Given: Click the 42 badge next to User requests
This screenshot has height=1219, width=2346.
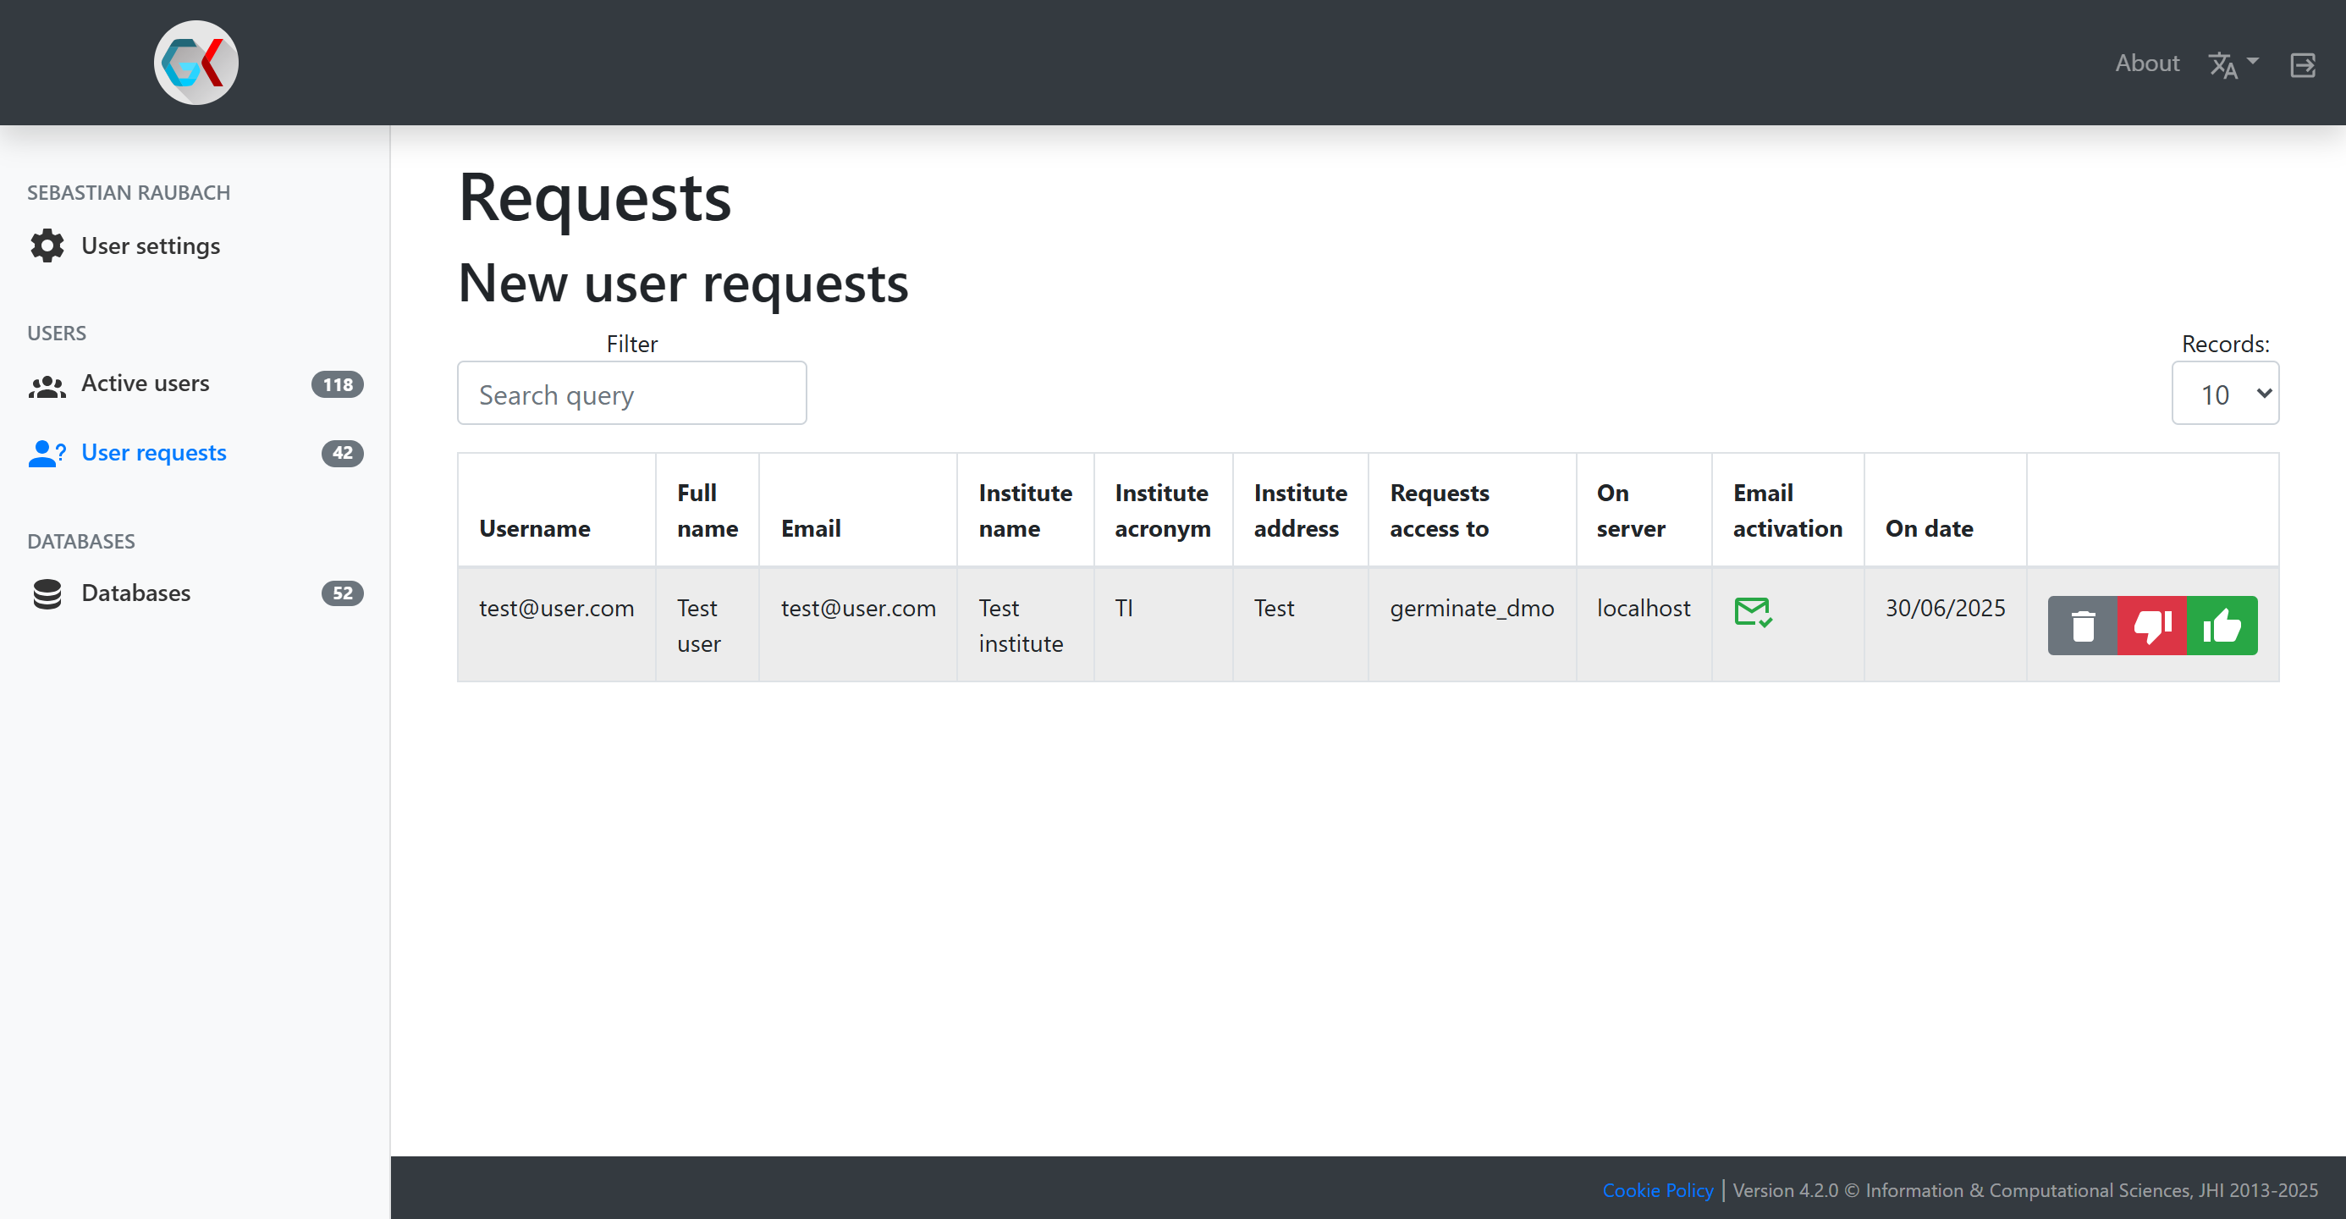Looking at the screenshot, I should pyautogui.click(x=342, y=453).
